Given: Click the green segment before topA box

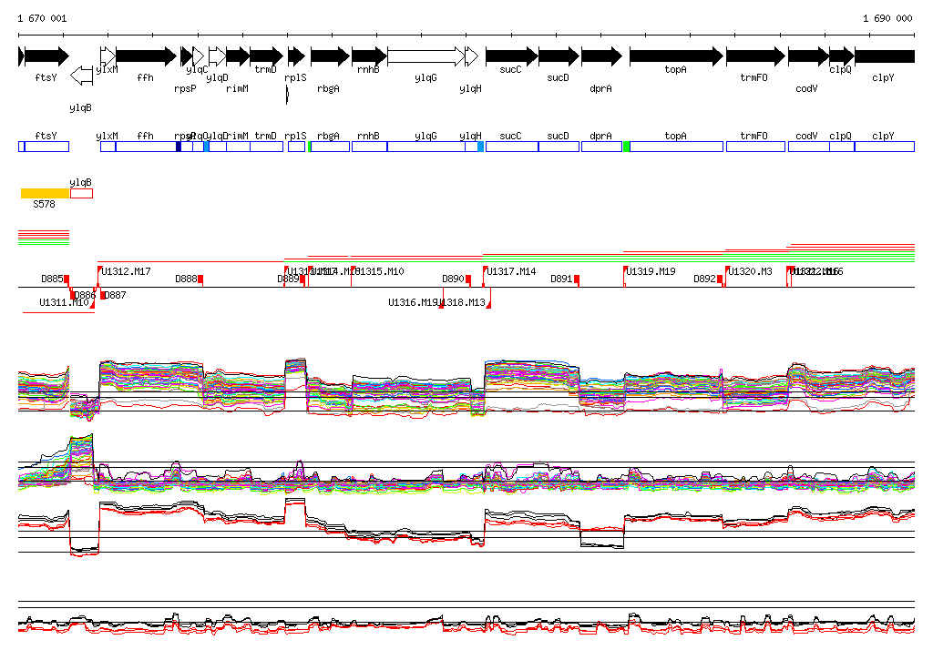Looking at the screenshot, I should pos(626,147).
